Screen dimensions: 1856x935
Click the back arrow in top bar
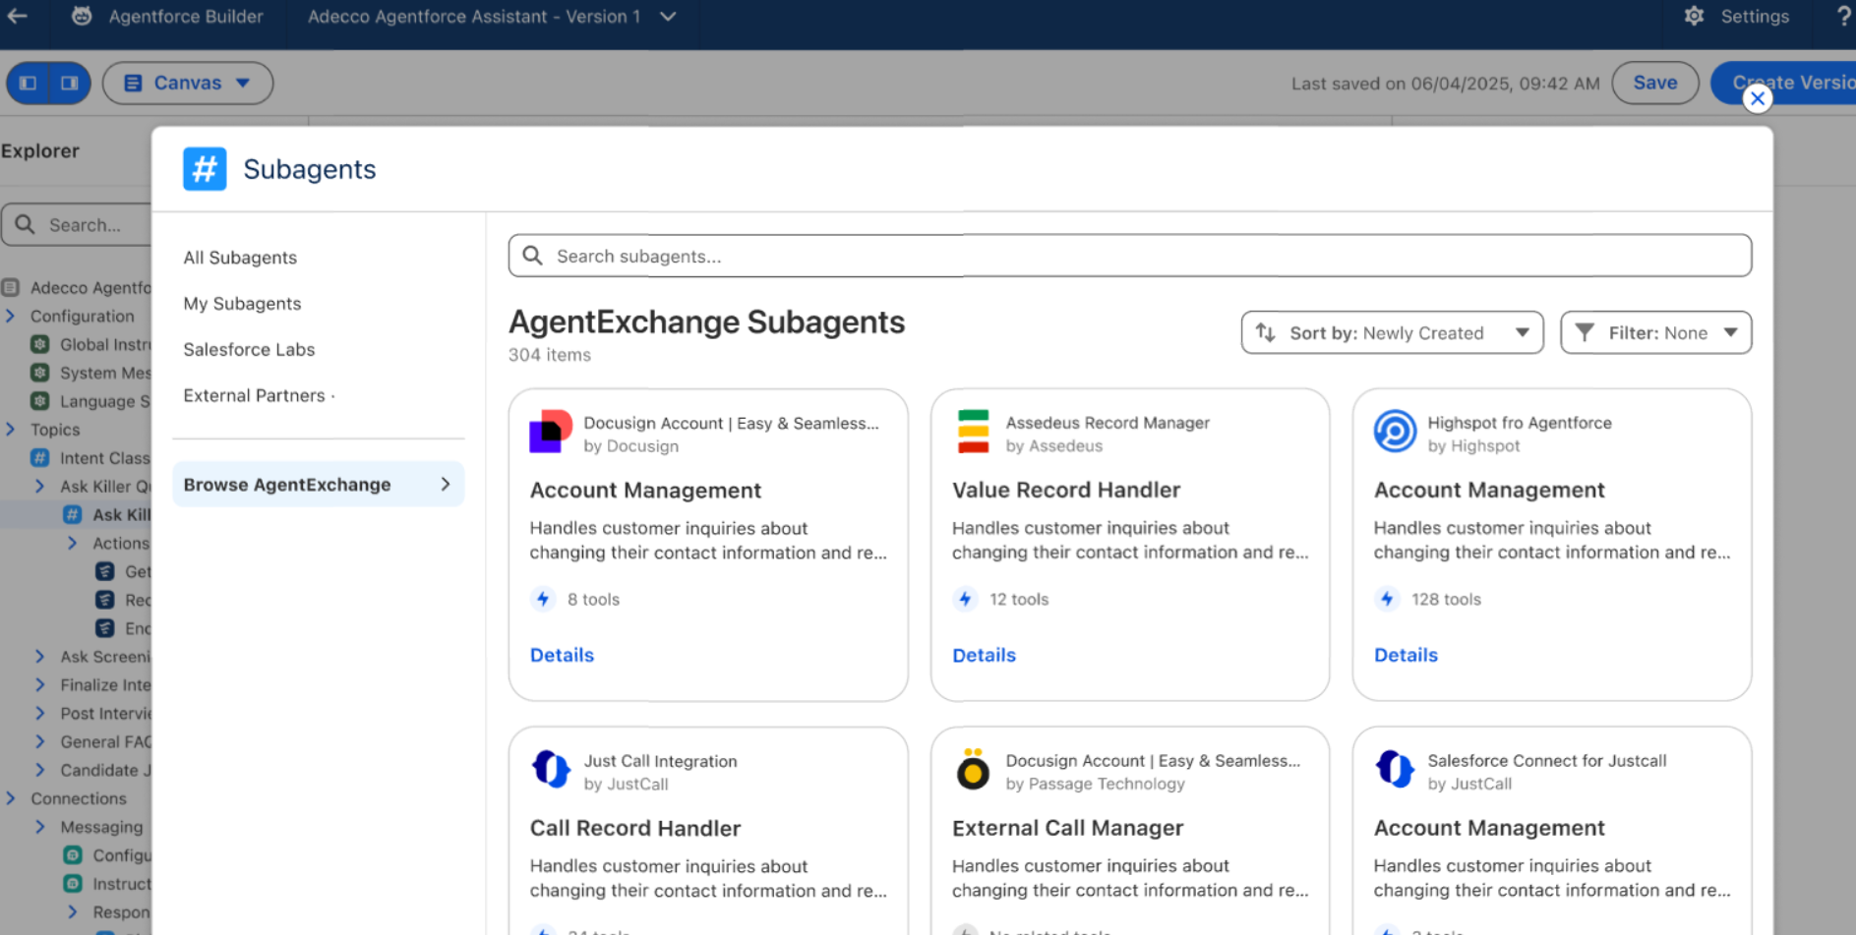17,16
